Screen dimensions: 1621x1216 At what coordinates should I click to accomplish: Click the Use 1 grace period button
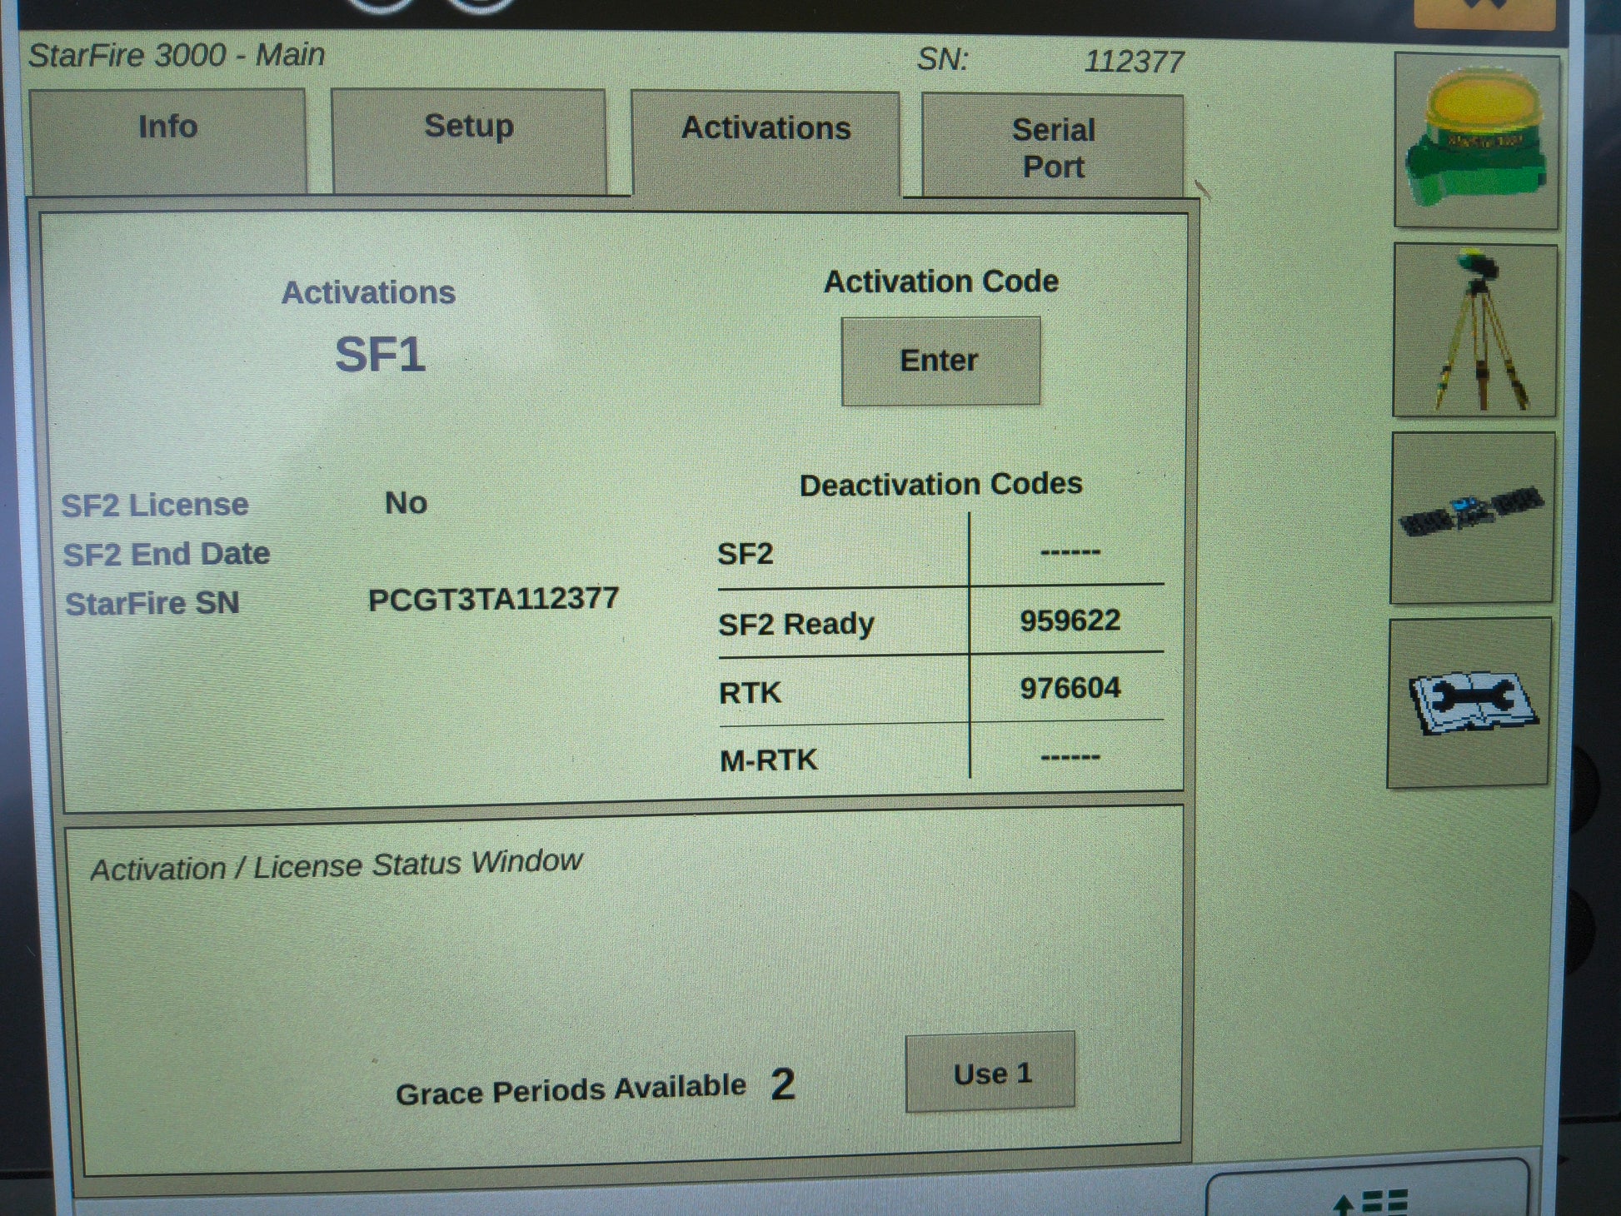tap(990, 1072)
